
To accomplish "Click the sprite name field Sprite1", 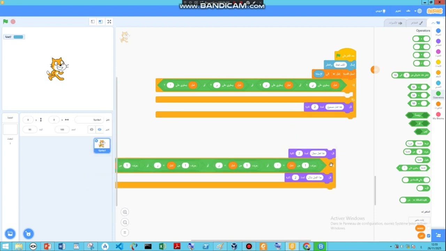I will (x=89, y=120).
